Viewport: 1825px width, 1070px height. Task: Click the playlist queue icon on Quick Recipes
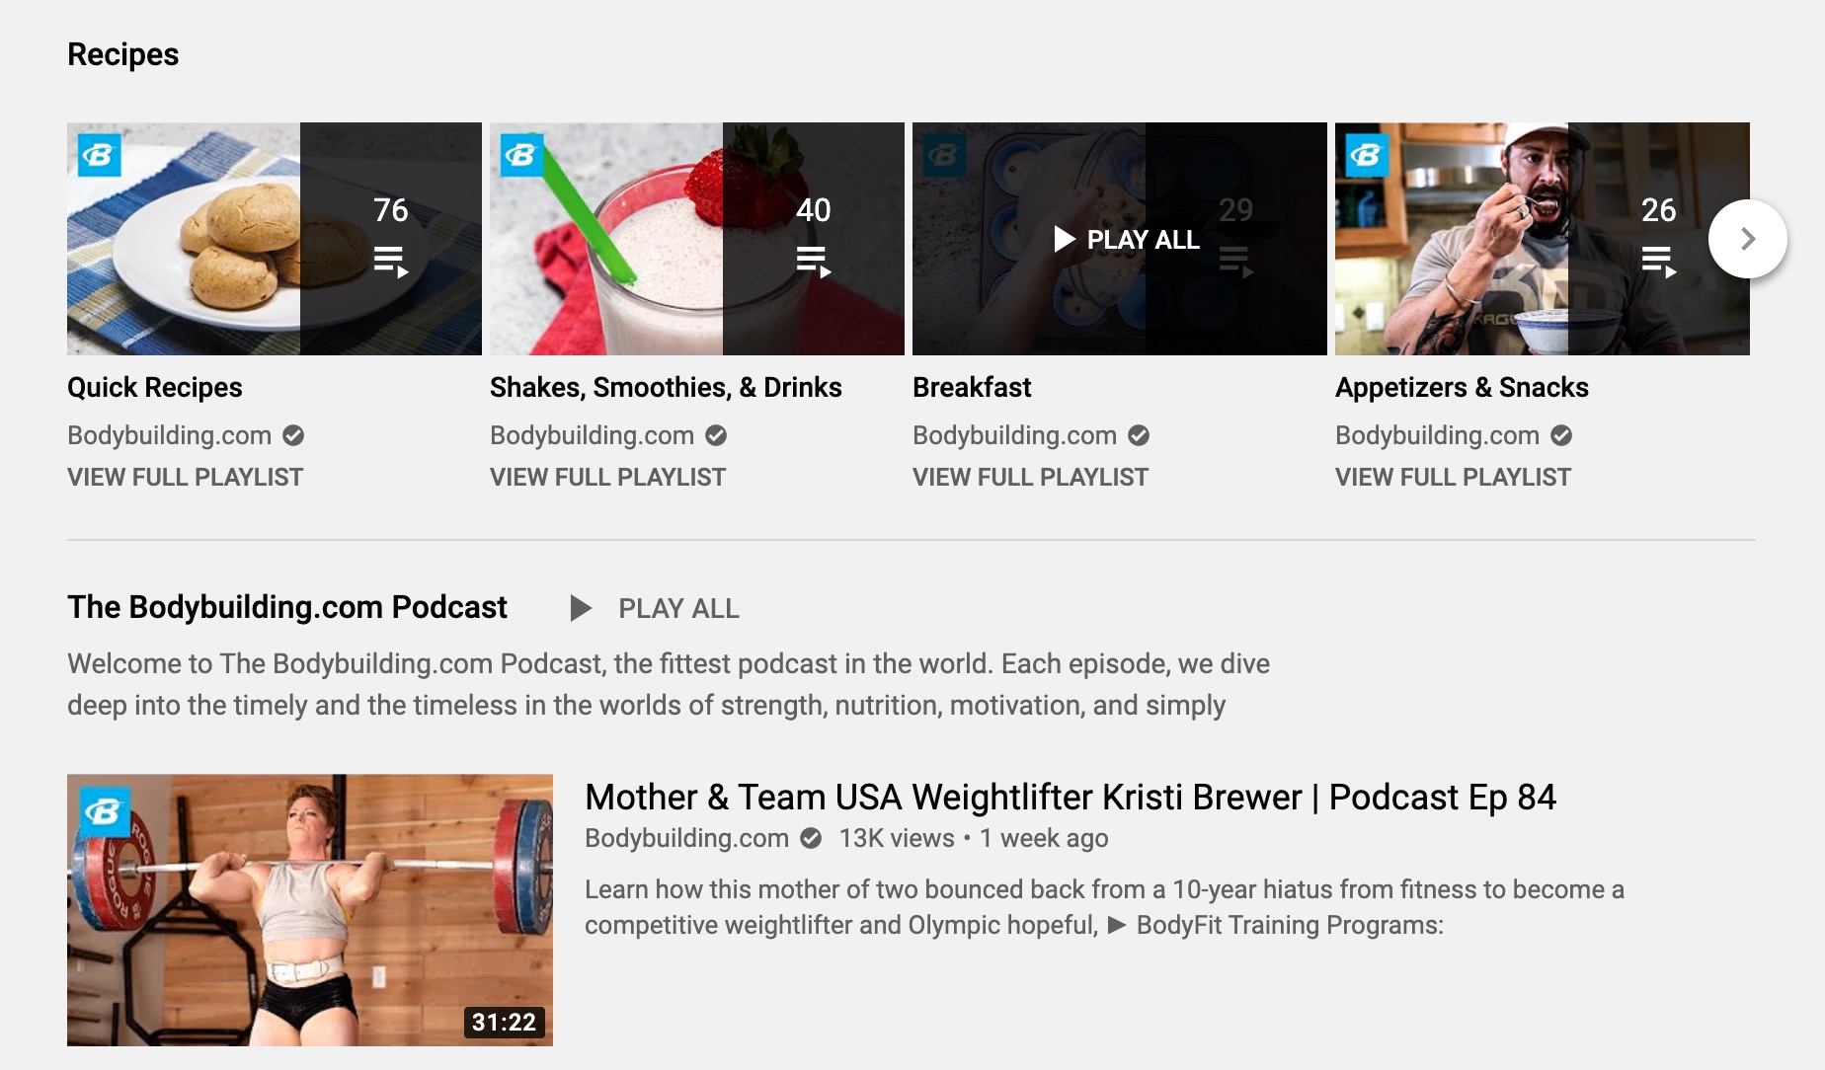391,262
